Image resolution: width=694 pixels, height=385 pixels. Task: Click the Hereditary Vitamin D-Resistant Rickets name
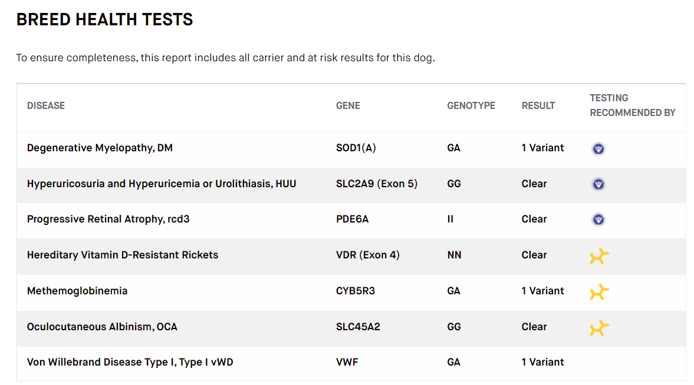click(123, 255)
